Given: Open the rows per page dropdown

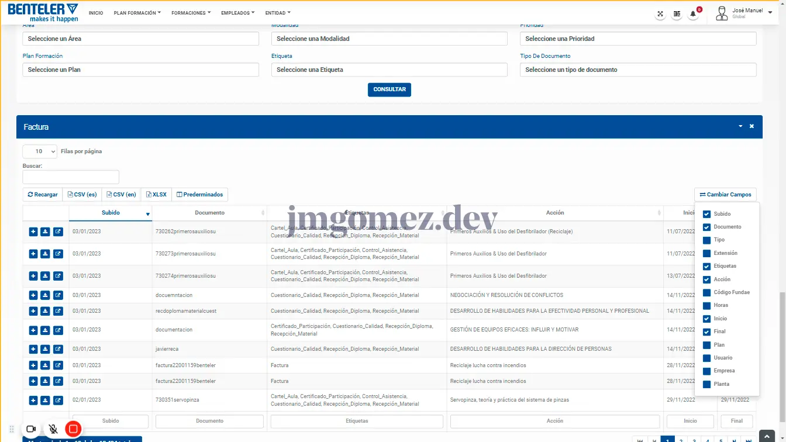Looking at the screenshot, I should tap(40, 151).
